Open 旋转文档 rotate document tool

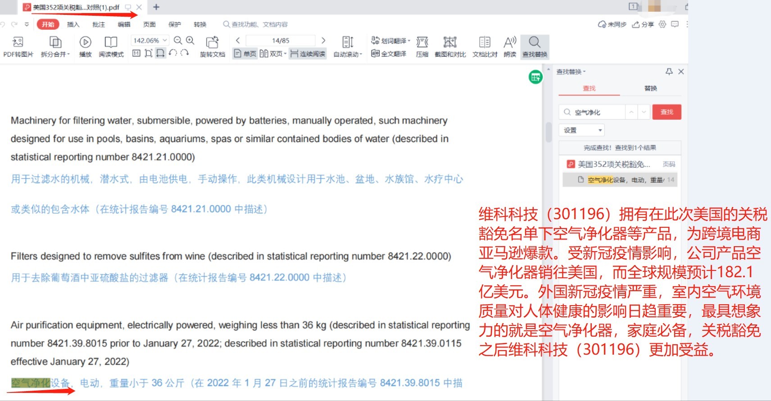pyautogui.click(x=212, y=47)
